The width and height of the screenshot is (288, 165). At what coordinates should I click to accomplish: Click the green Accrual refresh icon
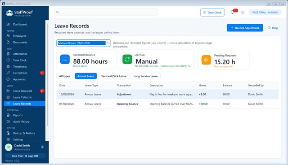pyautogui.click(x=127, y=59)
